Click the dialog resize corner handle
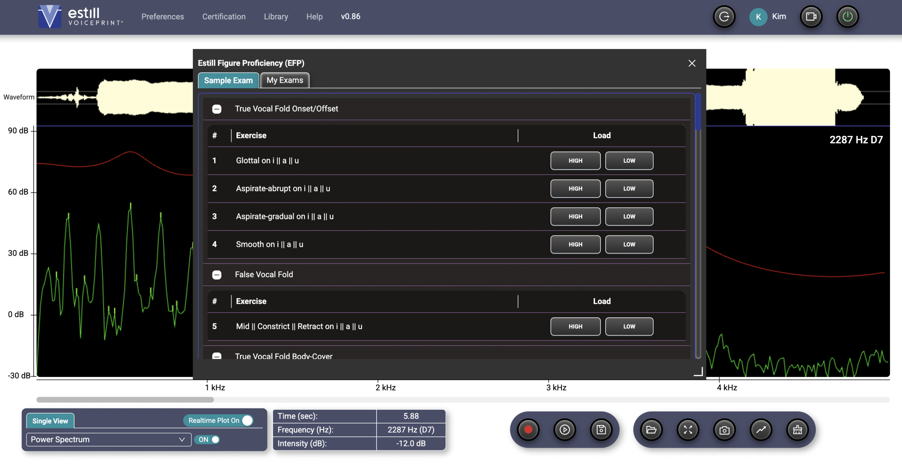The width and height of the screenshot is (902, 465). tap(698, 372)
